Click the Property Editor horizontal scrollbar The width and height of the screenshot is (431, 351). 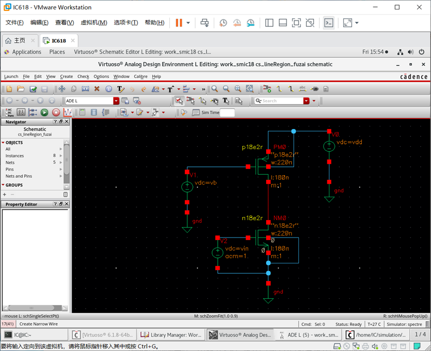tap(35, 308)
